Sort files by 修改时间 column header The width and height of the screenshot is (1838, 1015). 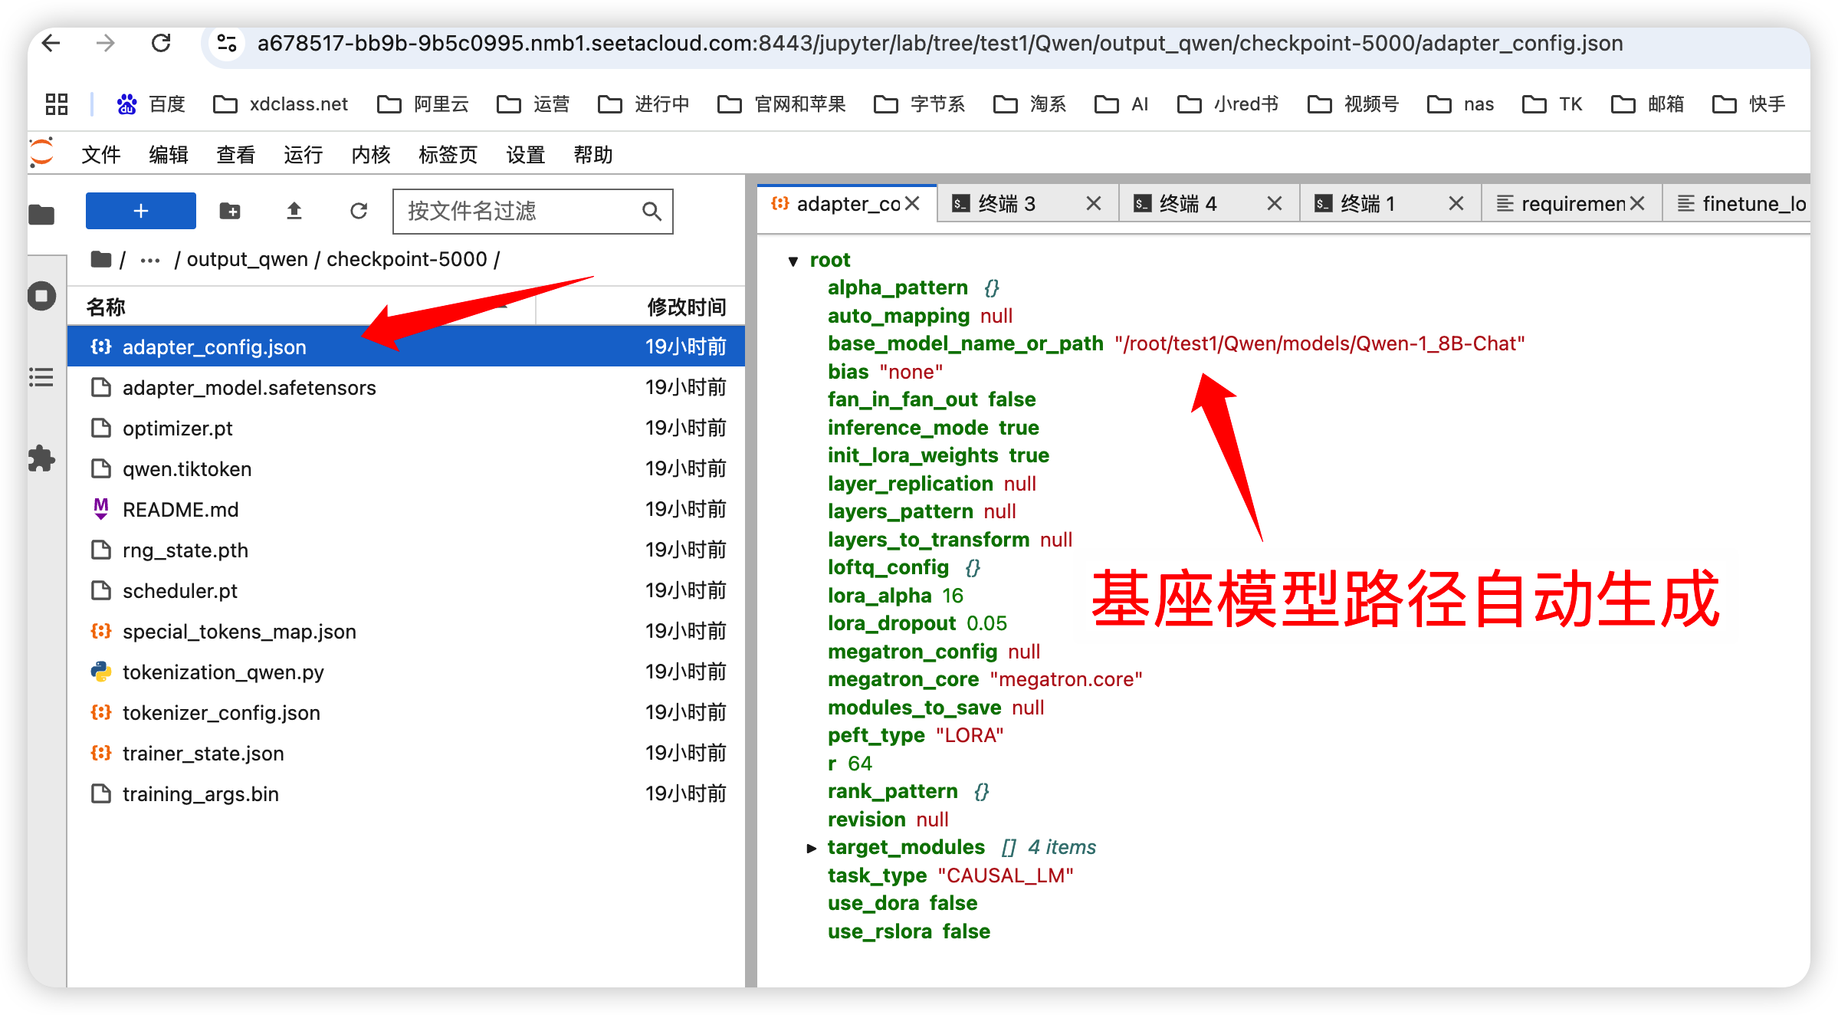coord(685,307)
